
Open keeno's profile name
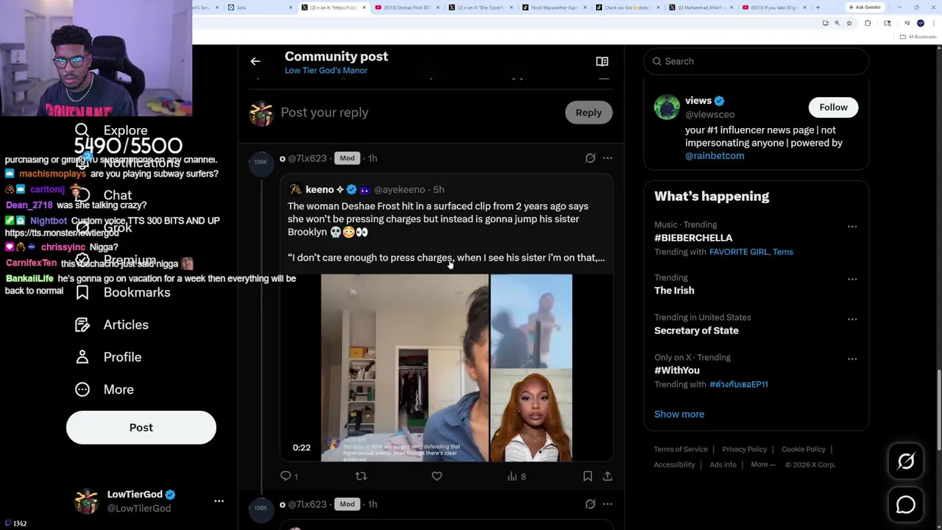pyautogui.click(x=320, y=190)
